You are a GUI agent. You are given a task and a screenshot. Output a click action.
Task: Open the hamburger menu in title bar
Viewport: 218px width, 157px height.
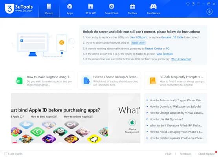tap(198, 4)
